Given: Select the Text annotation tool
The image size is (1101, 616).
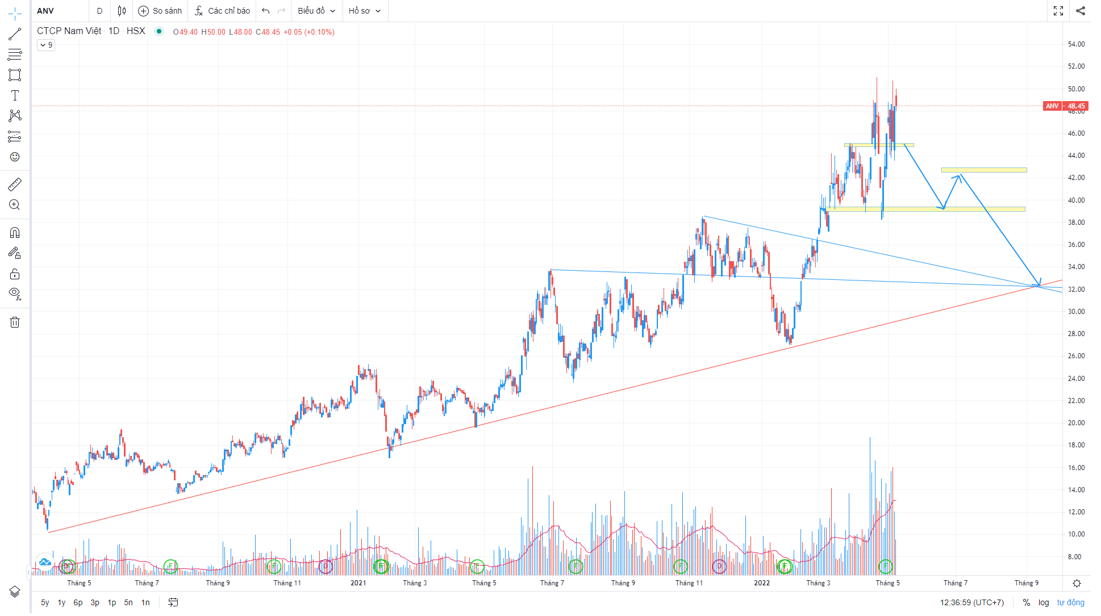Looking at the screenshot, I should click(x=15, y=95).
